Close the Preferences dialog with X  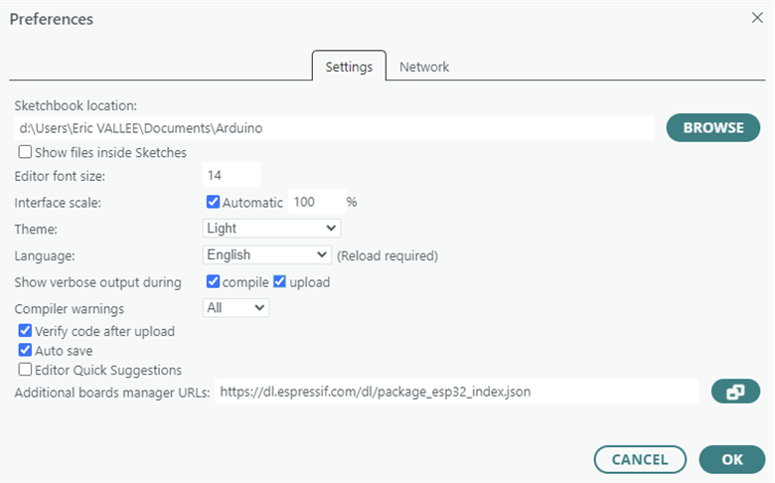(757, 18)
